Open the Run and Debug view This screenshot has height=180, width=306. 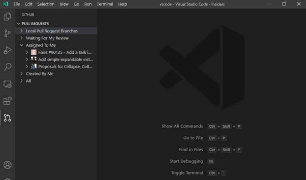tap(8, 50)
